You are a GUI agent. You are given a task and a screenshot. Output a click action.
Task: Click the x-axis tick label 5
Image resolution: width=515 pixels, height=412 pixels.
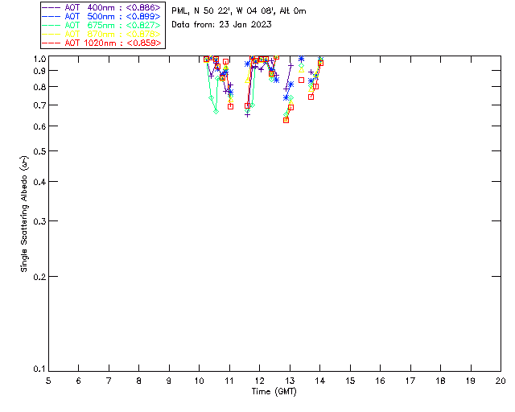click(x=48, y=380)
